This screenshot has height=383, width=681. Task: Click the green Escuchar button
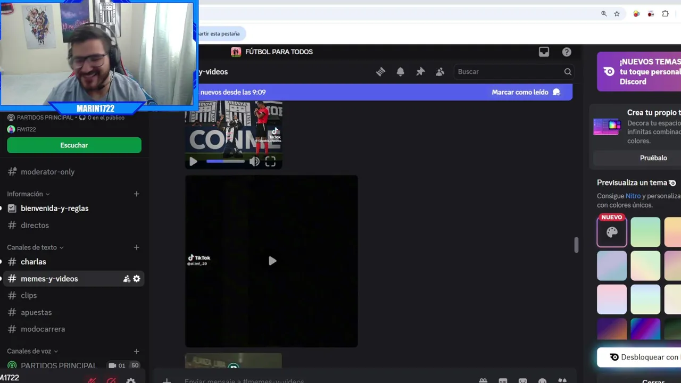(x=74, y=145)
